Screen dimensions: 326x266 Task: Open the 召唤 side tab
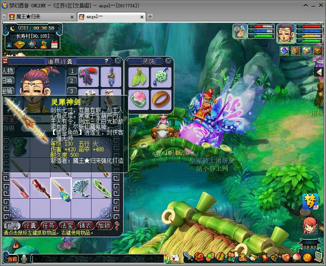coord(8,81)
